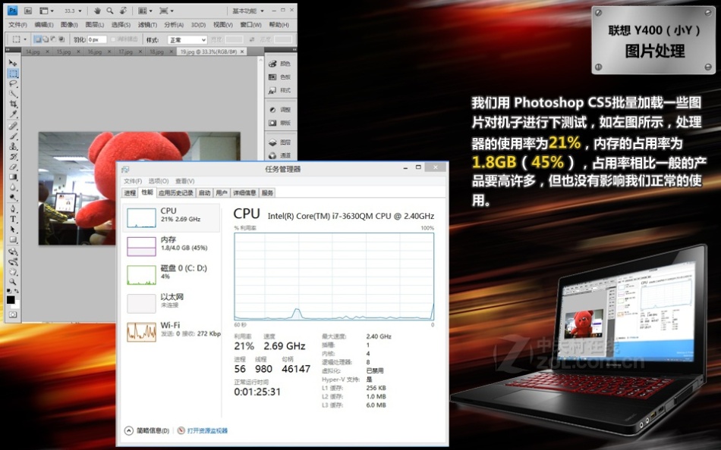The width and height of the screenshot is (721, 450).
Task: Select the Type tool
Action: tap(13, 219)
